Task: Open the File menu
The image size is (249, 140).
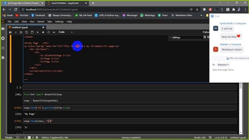Action: click(9, 22)
